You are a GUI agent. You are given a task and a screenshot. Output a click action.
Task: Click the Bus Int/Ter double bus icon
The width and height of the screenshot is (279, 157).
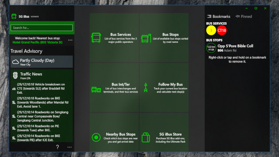[x=96, y=89]
